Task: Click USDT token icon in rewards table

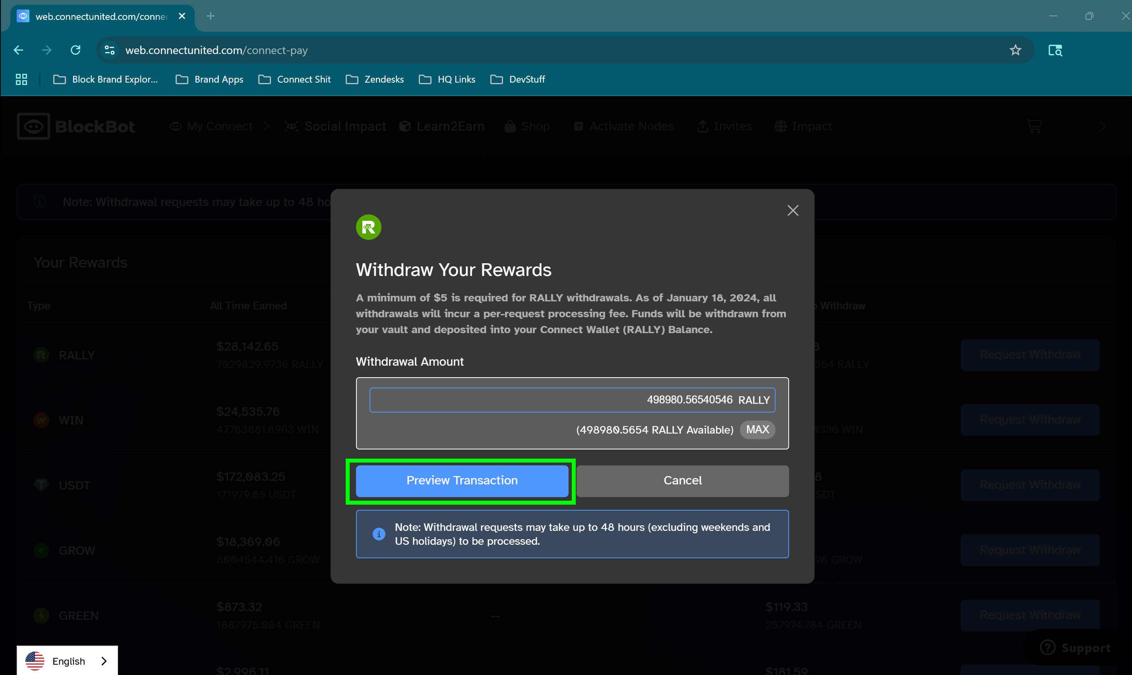Action: click(x=41, y=485)
